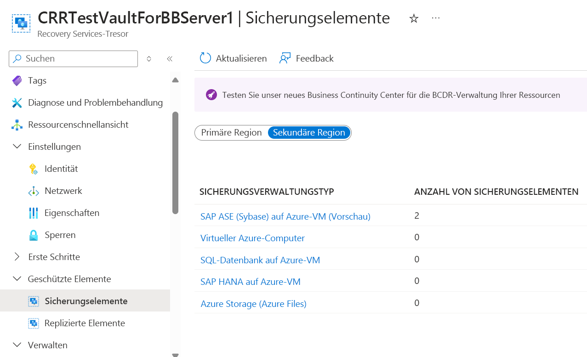Collapse the Einstellungen section
The width and height of the screenshot is (587, 357).
(x=17, y=147)
